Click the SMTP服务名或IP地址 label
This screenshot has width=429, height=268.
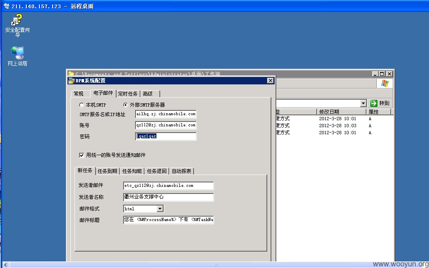coord(103,114)
